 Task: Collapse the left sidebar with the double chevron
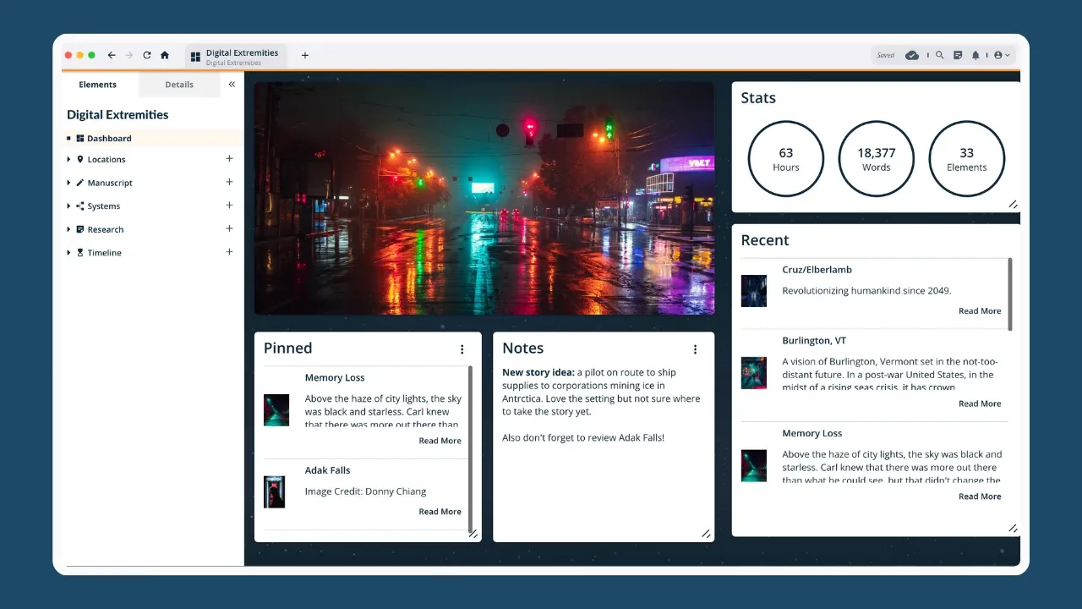(232, 84)
